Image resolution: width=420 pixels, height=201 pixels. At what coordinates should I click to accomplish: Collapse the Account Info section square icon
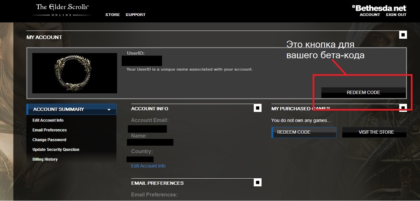click(x=258, y=108)
